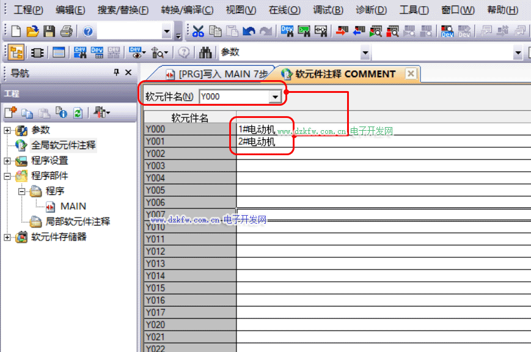Click the New project blank page icon
Image resolution: width=531 pixels, height=352 pixels.
[16, 31]
